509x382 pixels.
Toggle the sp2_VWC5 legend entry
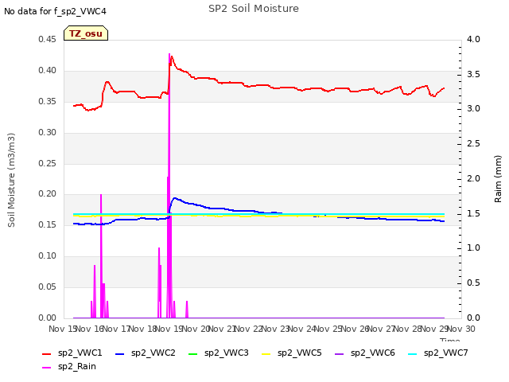[291, 353]
